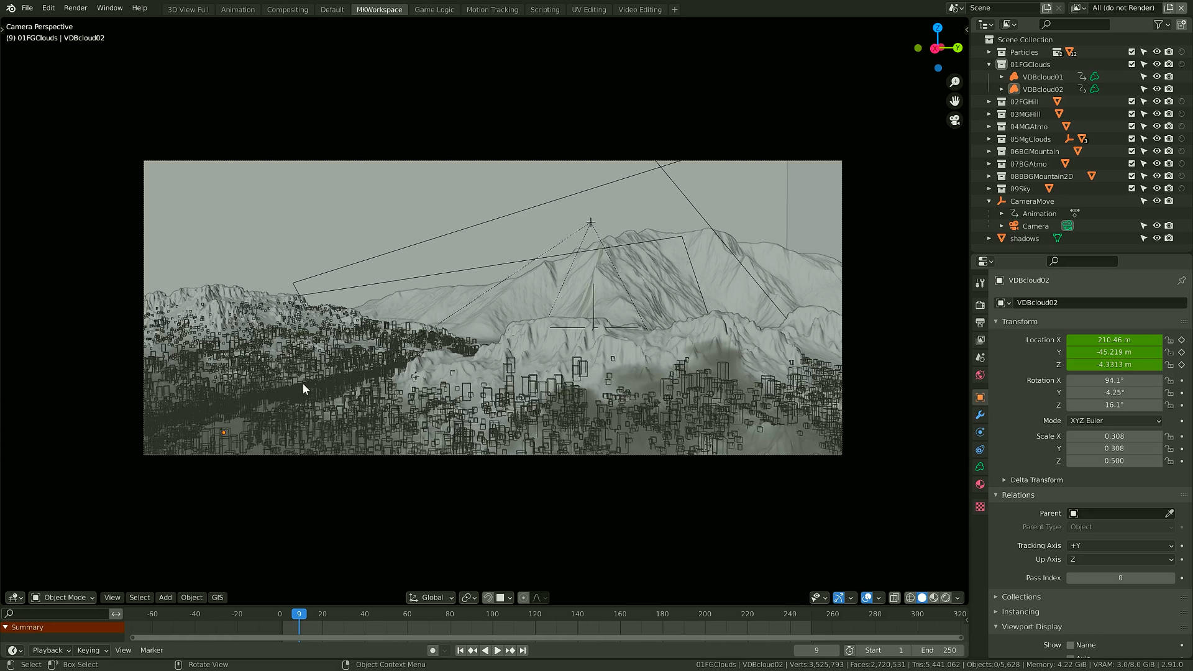
Task: Open the Modifier properties wrench tab
Action: point(980,414)
